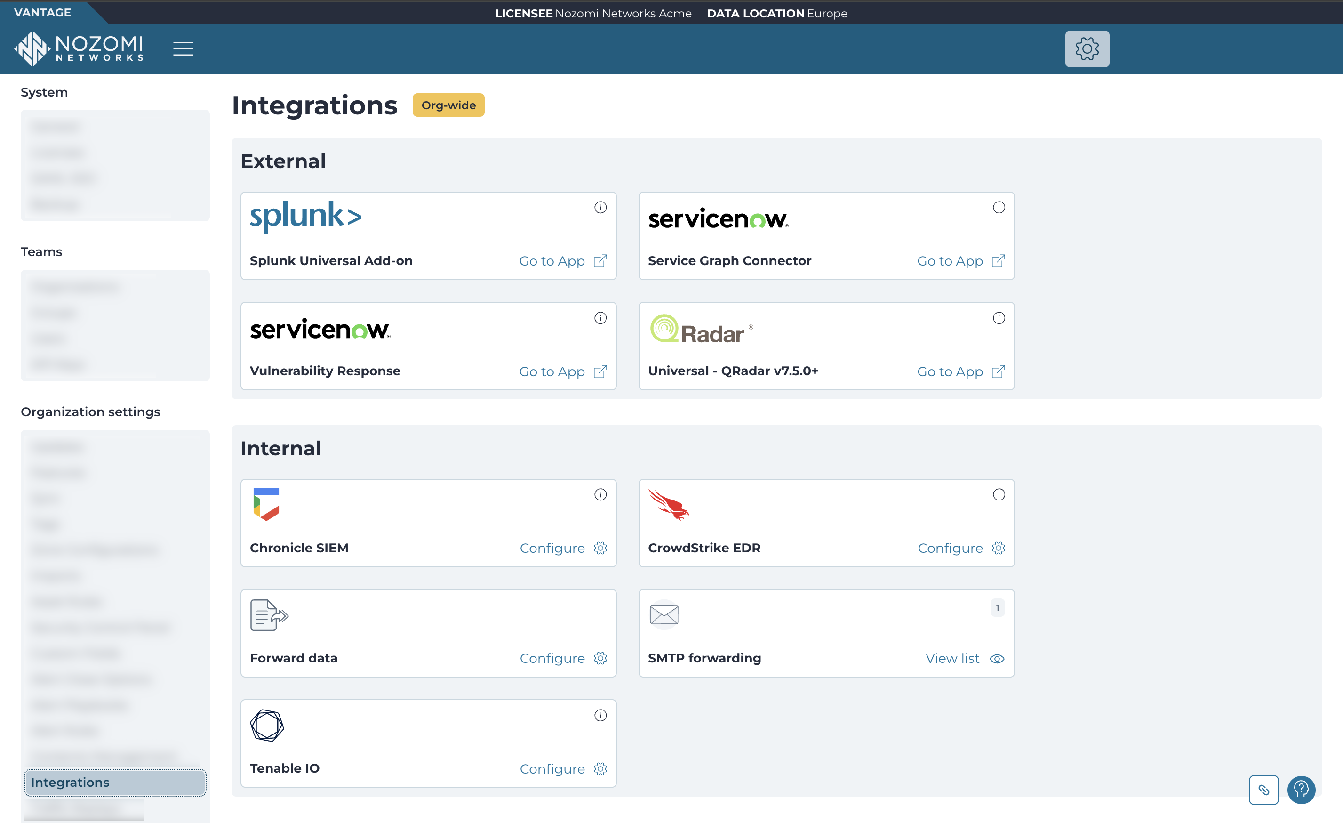Click the Teams sidebar heading
The width and height of the screenshot is (1343, 823).
point(41,251)
